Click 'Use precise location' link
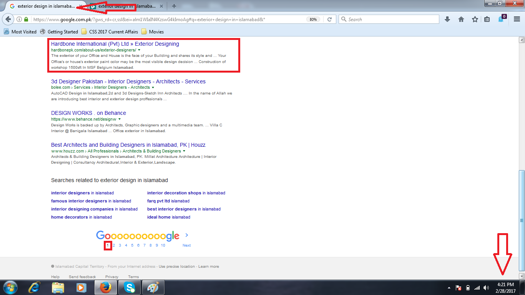 (x=177, y=266)
